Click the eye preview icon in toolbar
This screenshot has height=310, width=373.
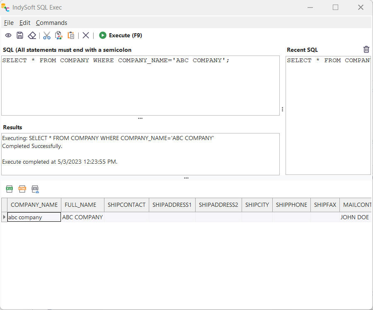pyautogui.click(x=8, y=36)
